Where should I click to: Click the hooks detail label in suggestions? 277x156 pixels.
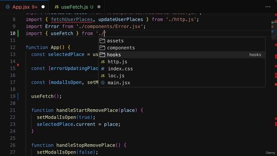(x=255, y=55)
